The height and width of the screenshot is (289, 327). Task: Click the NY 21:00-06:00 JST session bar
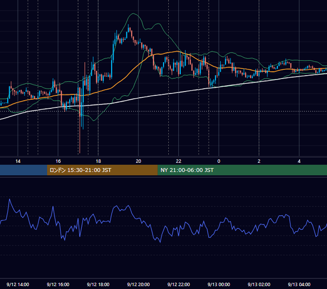tap(242, 170)
